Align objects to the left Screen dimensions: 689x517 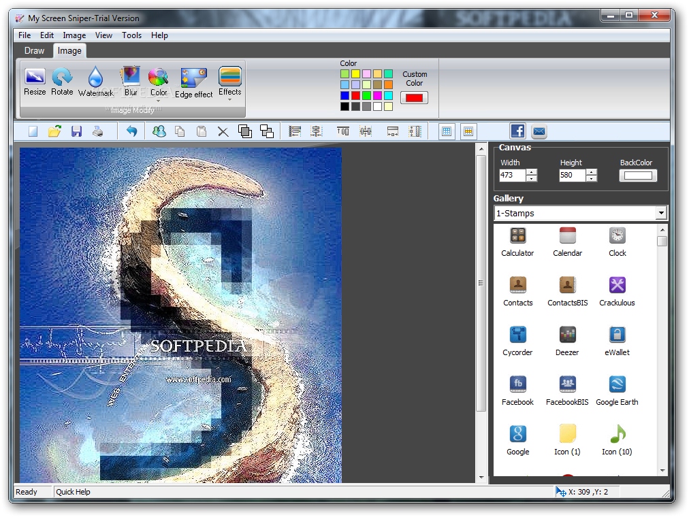pyautogui.click(x=294, y=131)
